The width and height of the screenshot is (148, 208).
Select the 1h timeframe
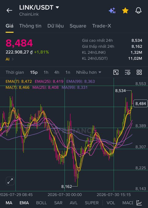46,72
